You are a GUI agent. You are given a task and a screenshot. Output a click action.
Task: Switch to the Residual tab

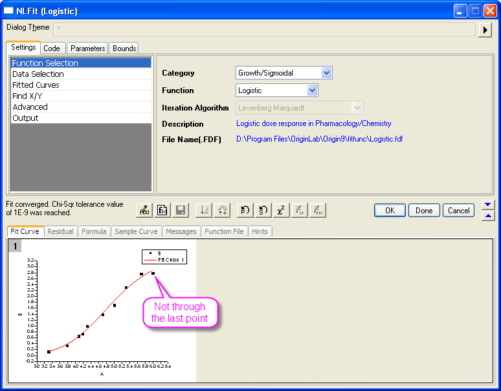60,231
